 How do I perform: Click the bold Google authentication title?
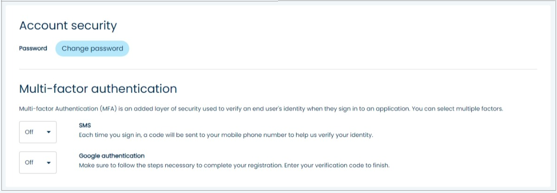click(x=111, y=156)
